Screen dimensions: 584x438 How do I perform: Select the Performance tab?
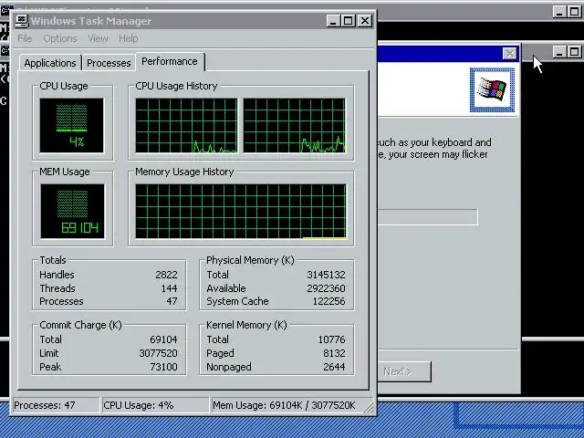click(170, 61)
